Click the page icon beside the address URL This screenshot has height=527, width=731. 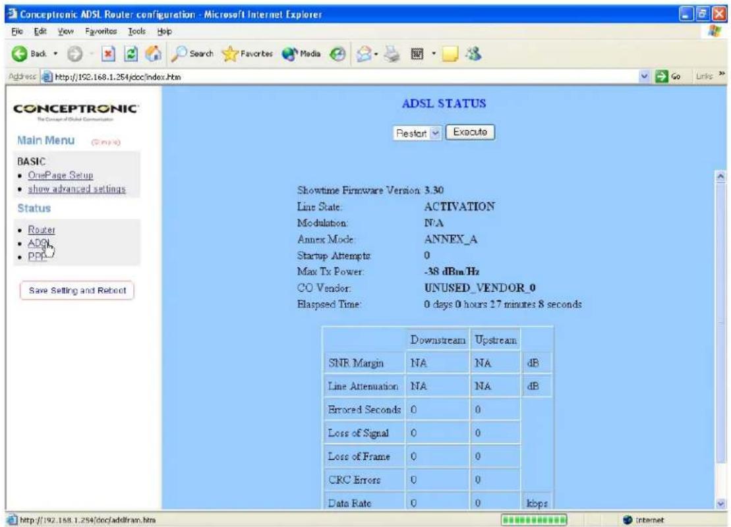(47, 77)
